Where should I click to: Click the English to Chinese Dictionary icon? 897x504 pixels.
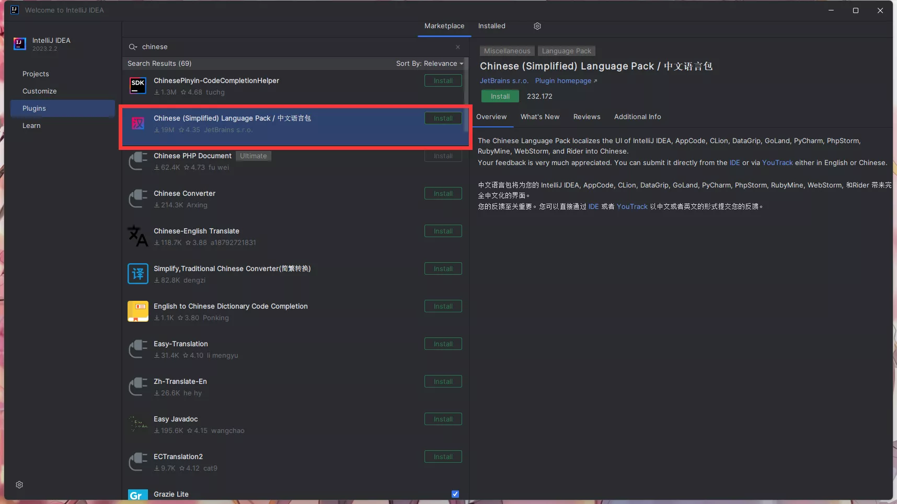(x=138, y=312)
